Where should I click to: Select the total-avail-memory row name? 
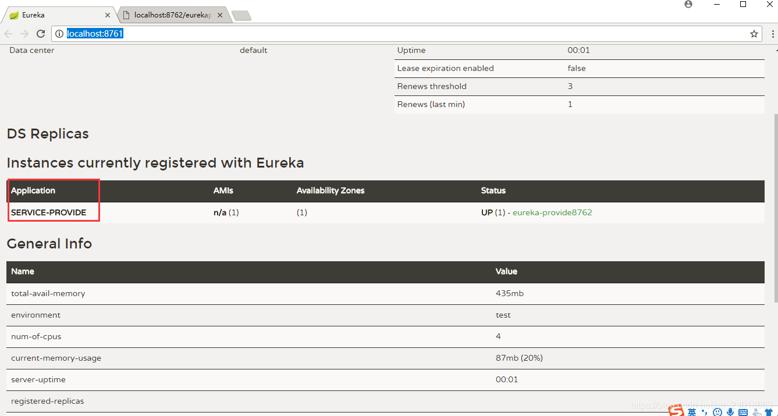click(x=48, y=293)
